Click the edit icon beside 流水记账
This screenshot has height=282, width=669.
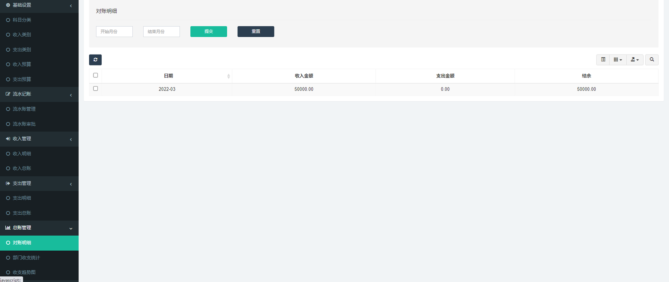pyautogui.click(x=8, y=94)
